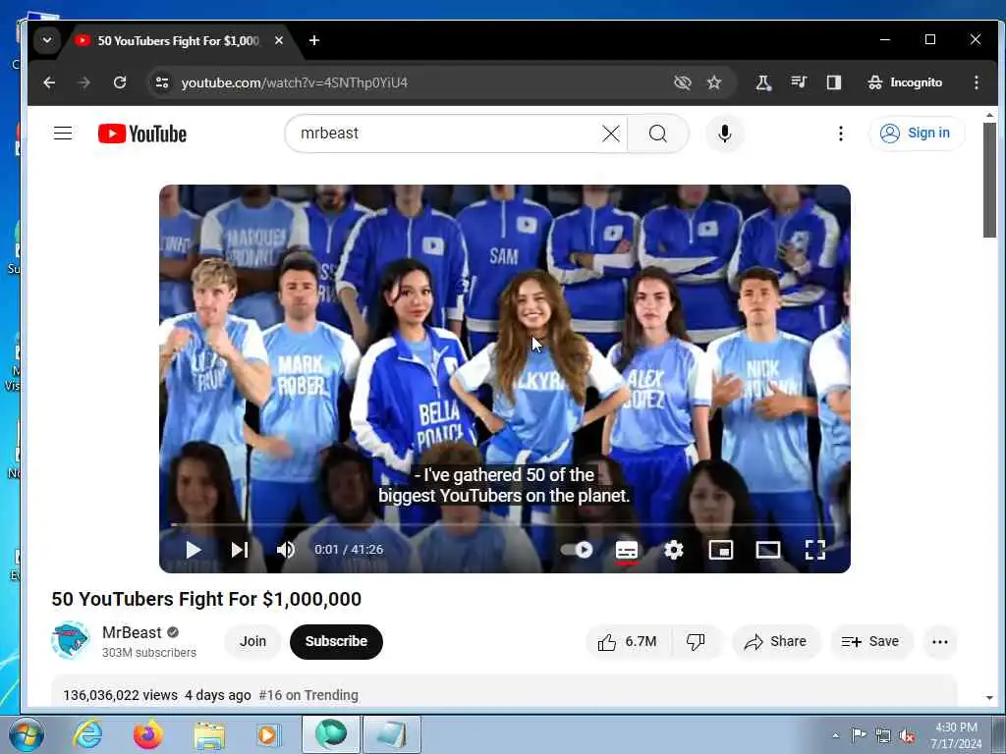Launch Internet Explorer from taskbar
Viewport: 1006px width, 754px height.
(87, 734)
